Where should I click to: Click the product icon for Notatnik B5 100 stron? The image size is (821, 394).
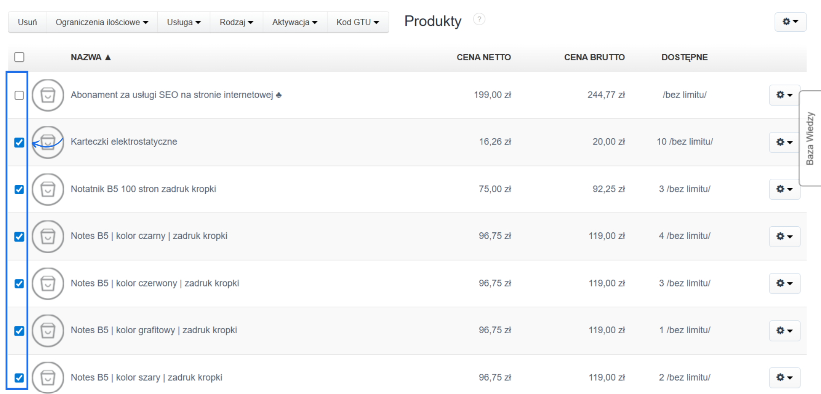pyautogui.click(x=48, y=189)
